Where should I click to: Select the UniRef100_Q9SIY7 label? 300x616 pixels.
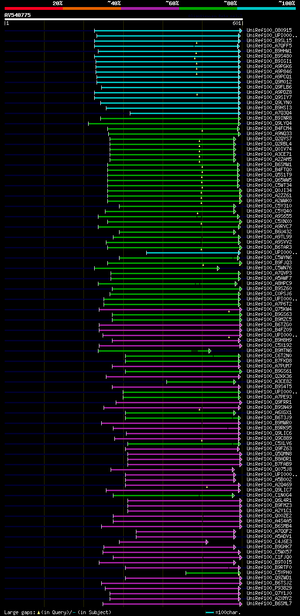click(269, 97)
